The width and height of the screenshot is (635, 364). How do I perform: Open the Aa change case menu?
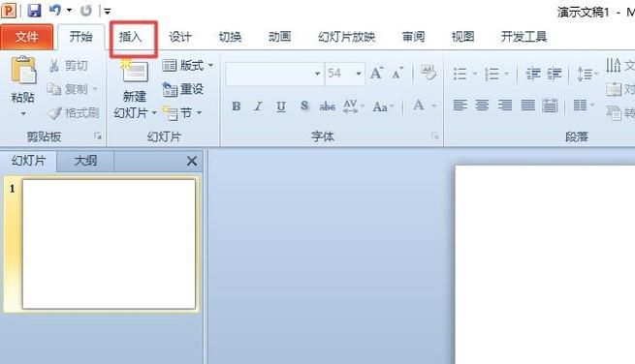point(383,106)
